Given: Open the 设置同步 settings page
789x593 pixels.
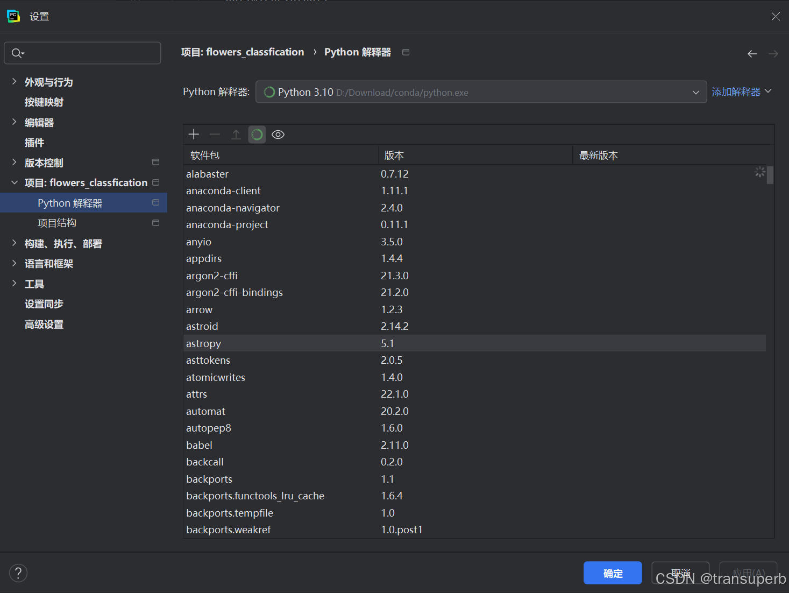Looking at the screenshot, I should 44,304.
